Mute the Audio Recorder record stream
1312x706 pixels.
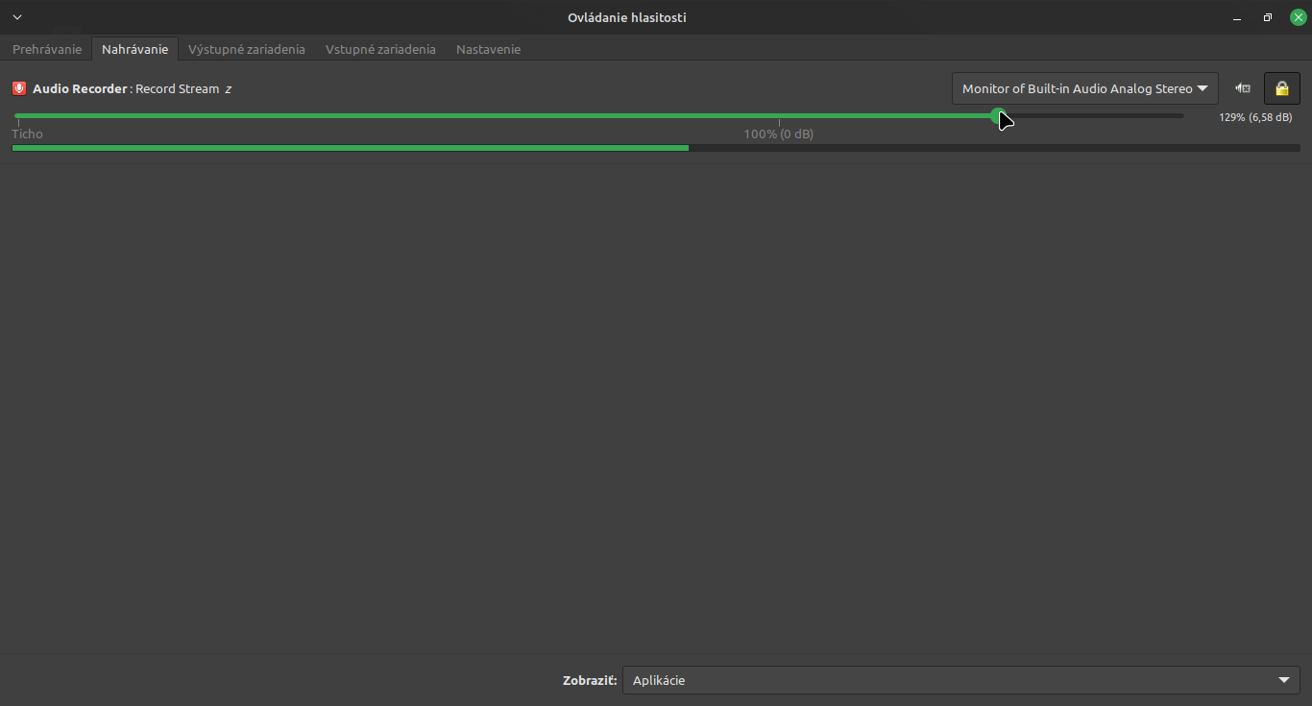tap(1243, 88)
